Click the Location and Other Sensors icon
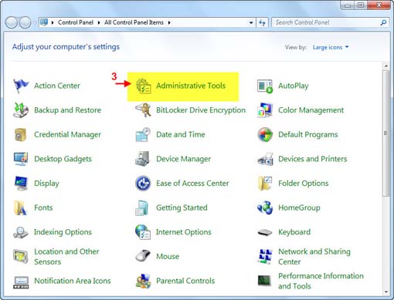The width and height of the screenshot is (394, 300). click(x=21, y=256)
